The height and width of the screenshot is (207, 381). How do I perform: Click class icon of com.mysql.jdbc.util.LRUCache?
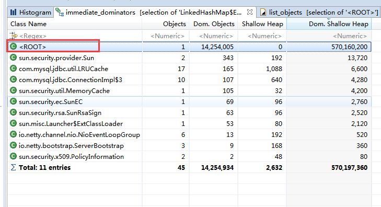click(x=14, y=68)
